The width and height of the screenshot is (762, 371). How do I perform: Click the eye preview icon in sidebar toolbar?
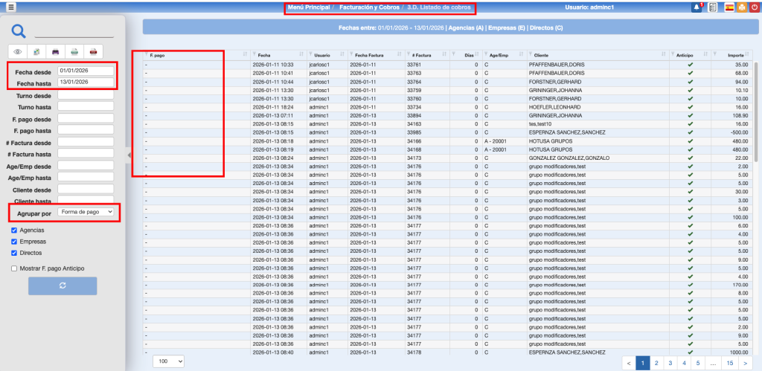click(18, 51)
